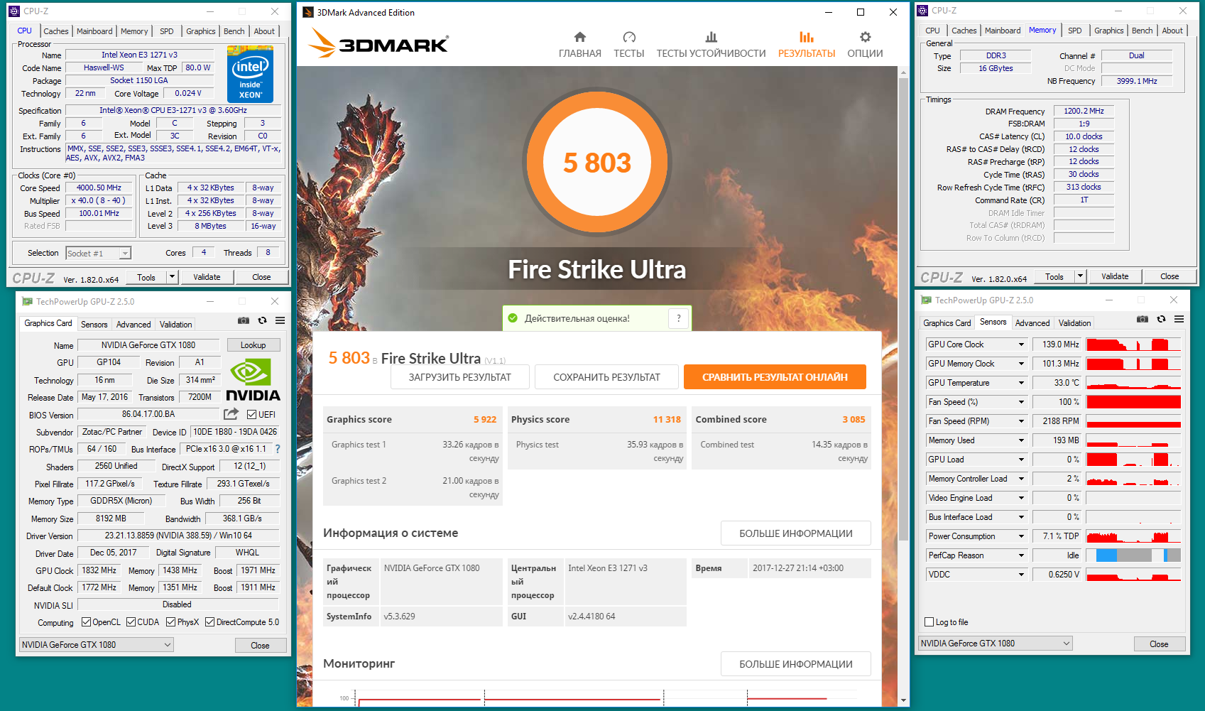Open Power Consumption sensor dropdown

coord(1021,536)
